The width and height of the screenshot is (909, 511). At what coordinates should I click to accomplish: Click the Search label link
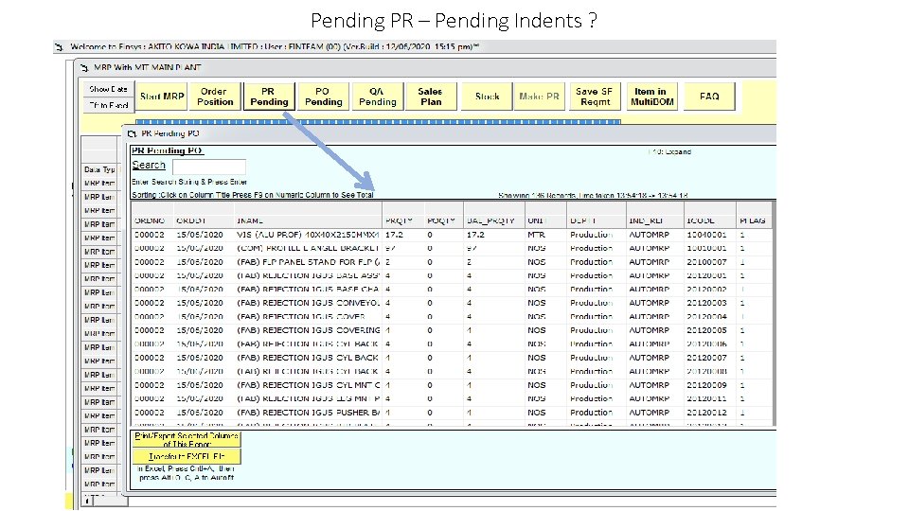pos(149,165)
